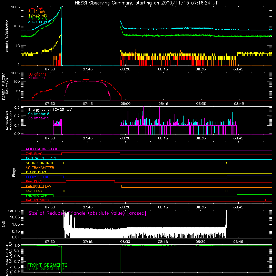This screenshot has width=276, height=276.
Task: Click the REAR SEGMENTS legend label
Action: point(46,269)
